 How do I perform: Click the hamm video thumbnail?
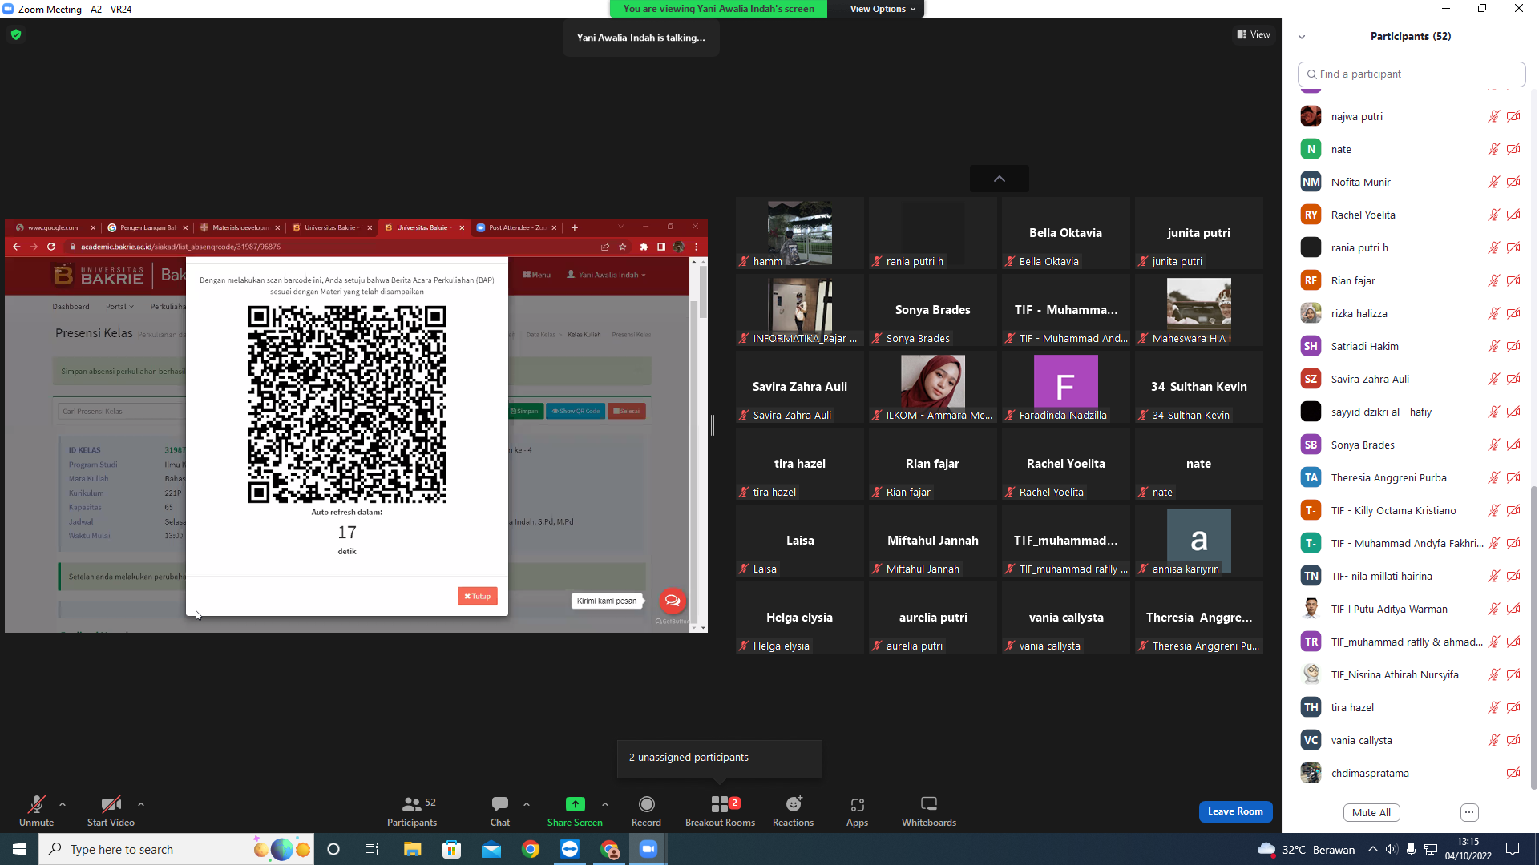pyautogui.click(x=800, y=233)
